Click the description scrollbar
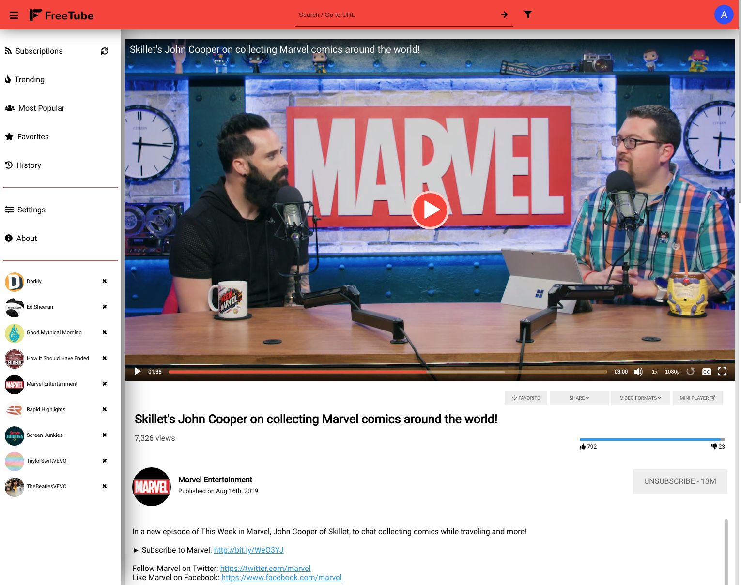Viewport: 741px width, 585px height. [726, 552]
